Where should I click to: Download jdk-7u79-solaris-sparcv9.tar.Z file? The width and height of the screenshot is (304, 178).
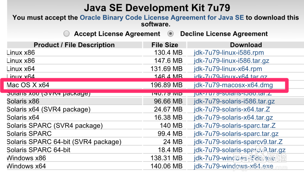pyautogui.click(x=238, y=142)
